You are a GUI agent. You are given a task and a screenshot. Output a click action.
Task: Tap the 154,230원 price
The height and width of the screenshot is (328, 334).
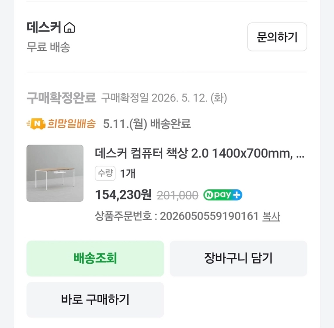tap(123, 195)
